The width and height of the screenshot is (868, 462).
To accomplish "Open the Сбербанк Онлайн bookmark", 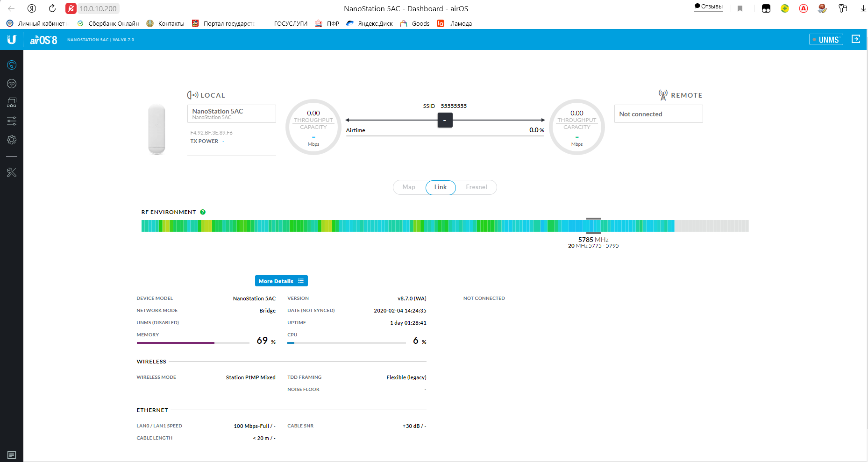I will point(108,23).
